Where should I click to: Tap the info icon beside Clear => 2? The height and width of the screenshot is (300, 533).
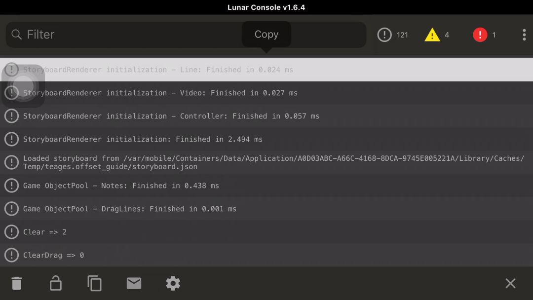[x=11, y=232]
